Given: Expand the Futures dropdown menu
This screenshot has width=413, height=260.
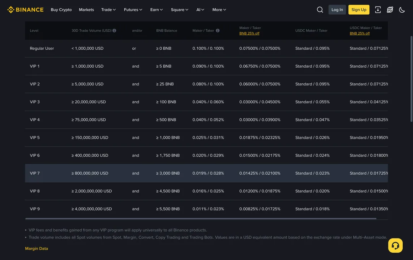Looking at the screenshot, I should (x=133, y=10).
